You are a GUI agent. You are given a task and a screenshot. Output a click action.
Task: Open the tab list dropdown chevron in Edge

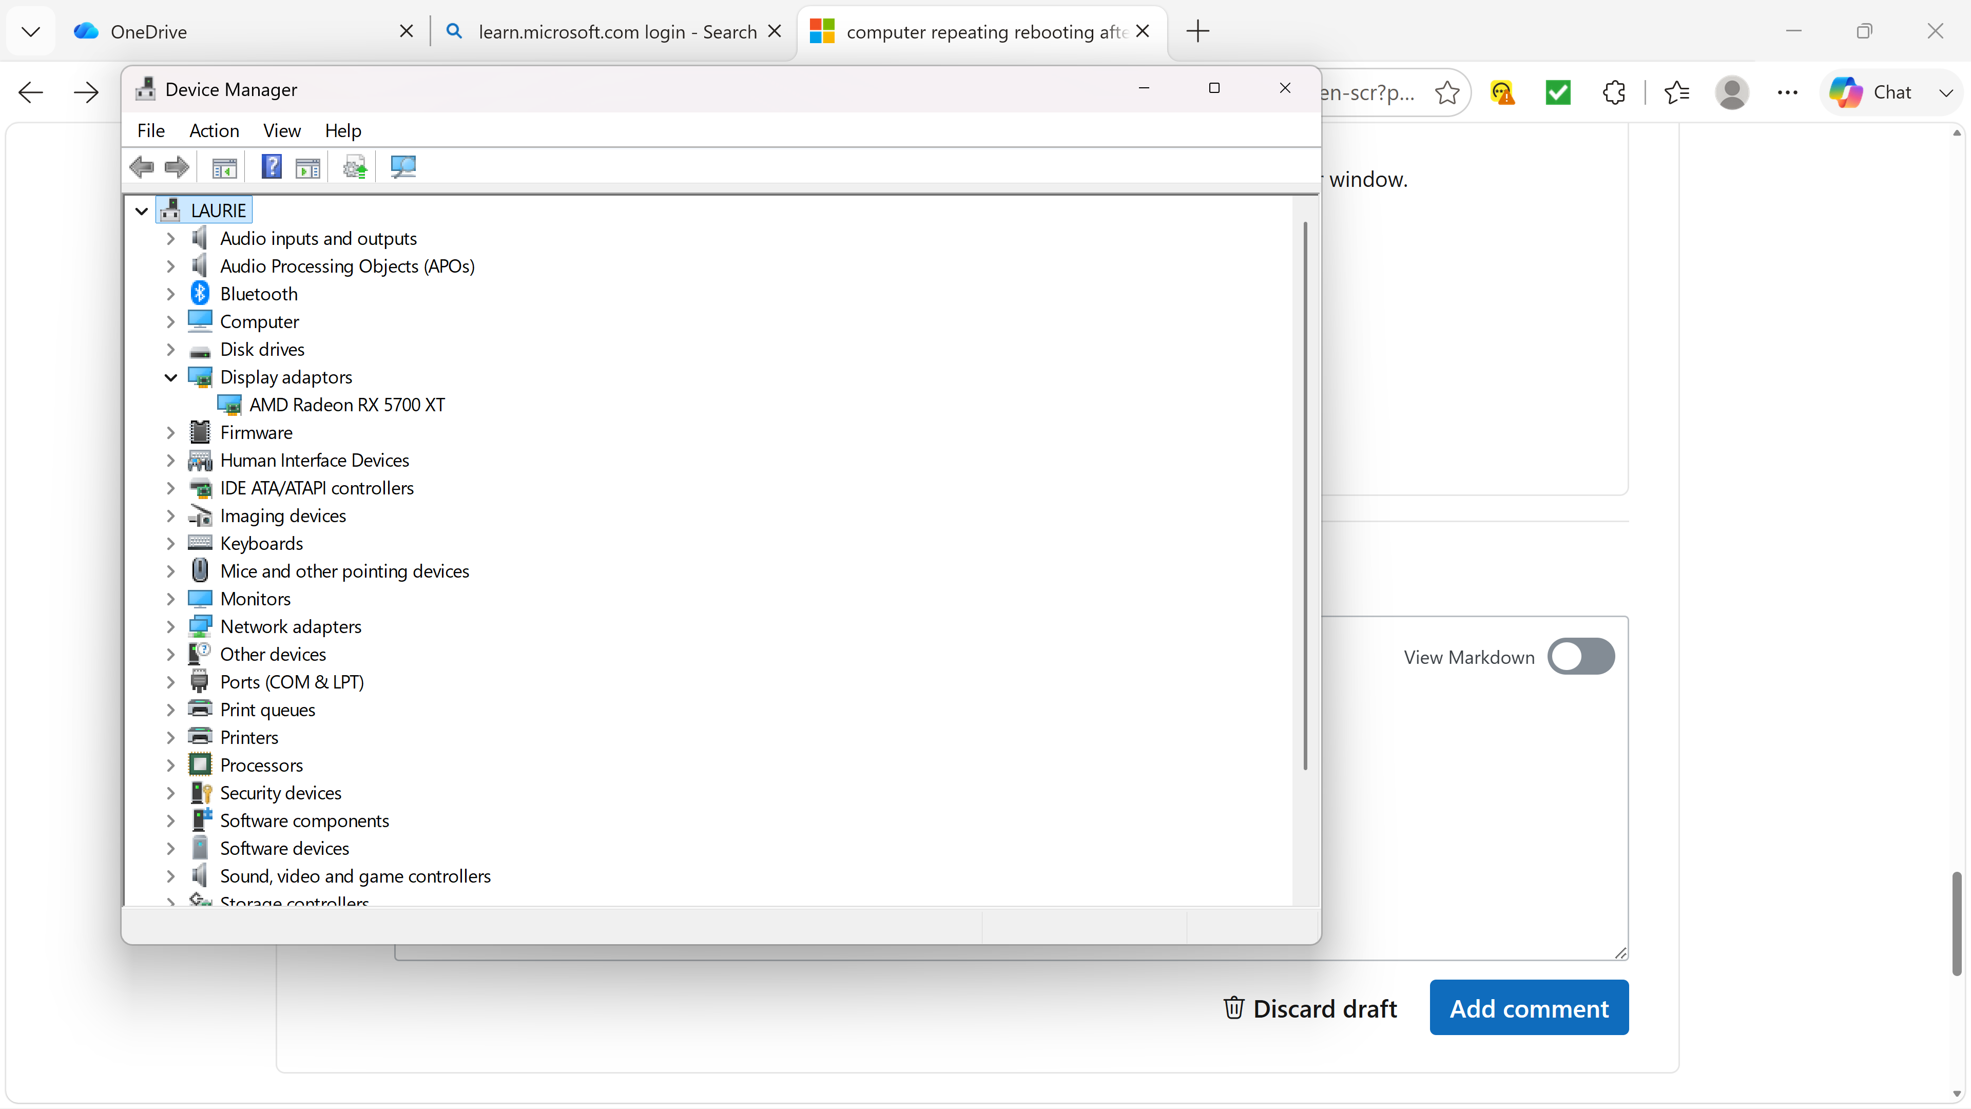(31, 31)
